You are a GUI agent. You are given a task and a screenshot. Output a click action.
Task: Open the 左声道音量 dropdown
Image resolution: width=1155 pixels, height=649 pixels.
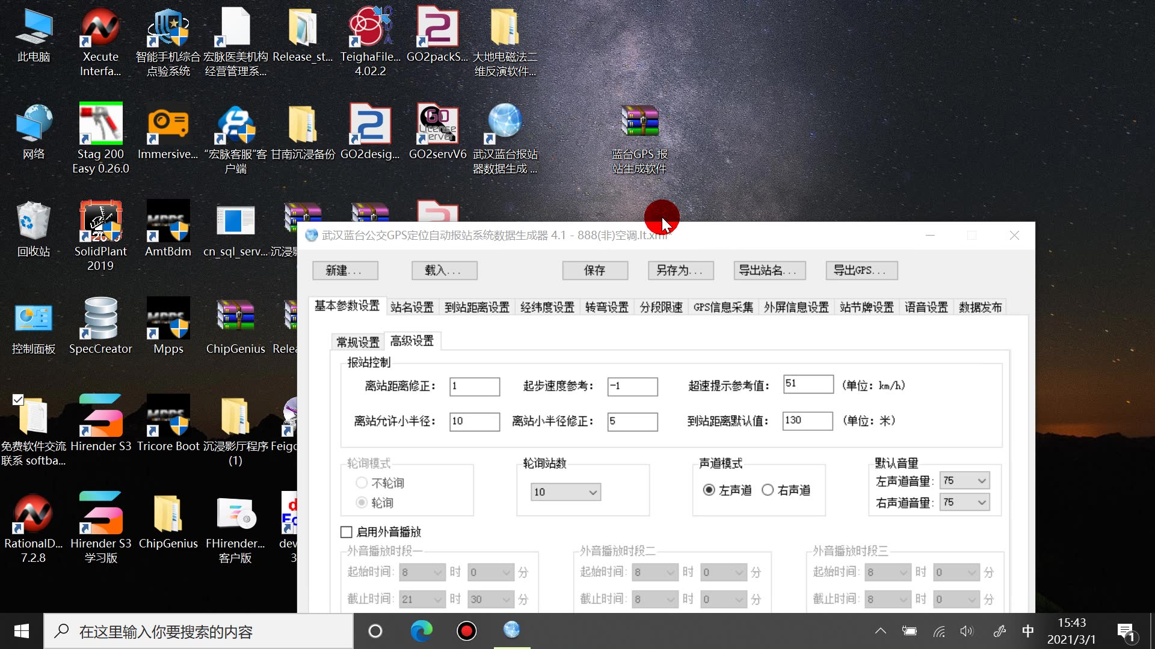965,481
